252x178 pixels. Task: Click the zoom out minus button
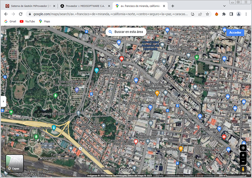coord(243,162)
